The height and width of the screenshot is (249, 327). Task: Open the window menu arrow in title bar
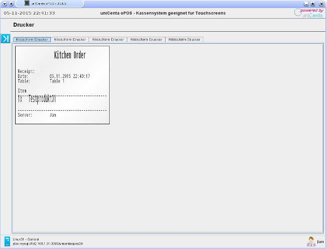tap(4, 4)
